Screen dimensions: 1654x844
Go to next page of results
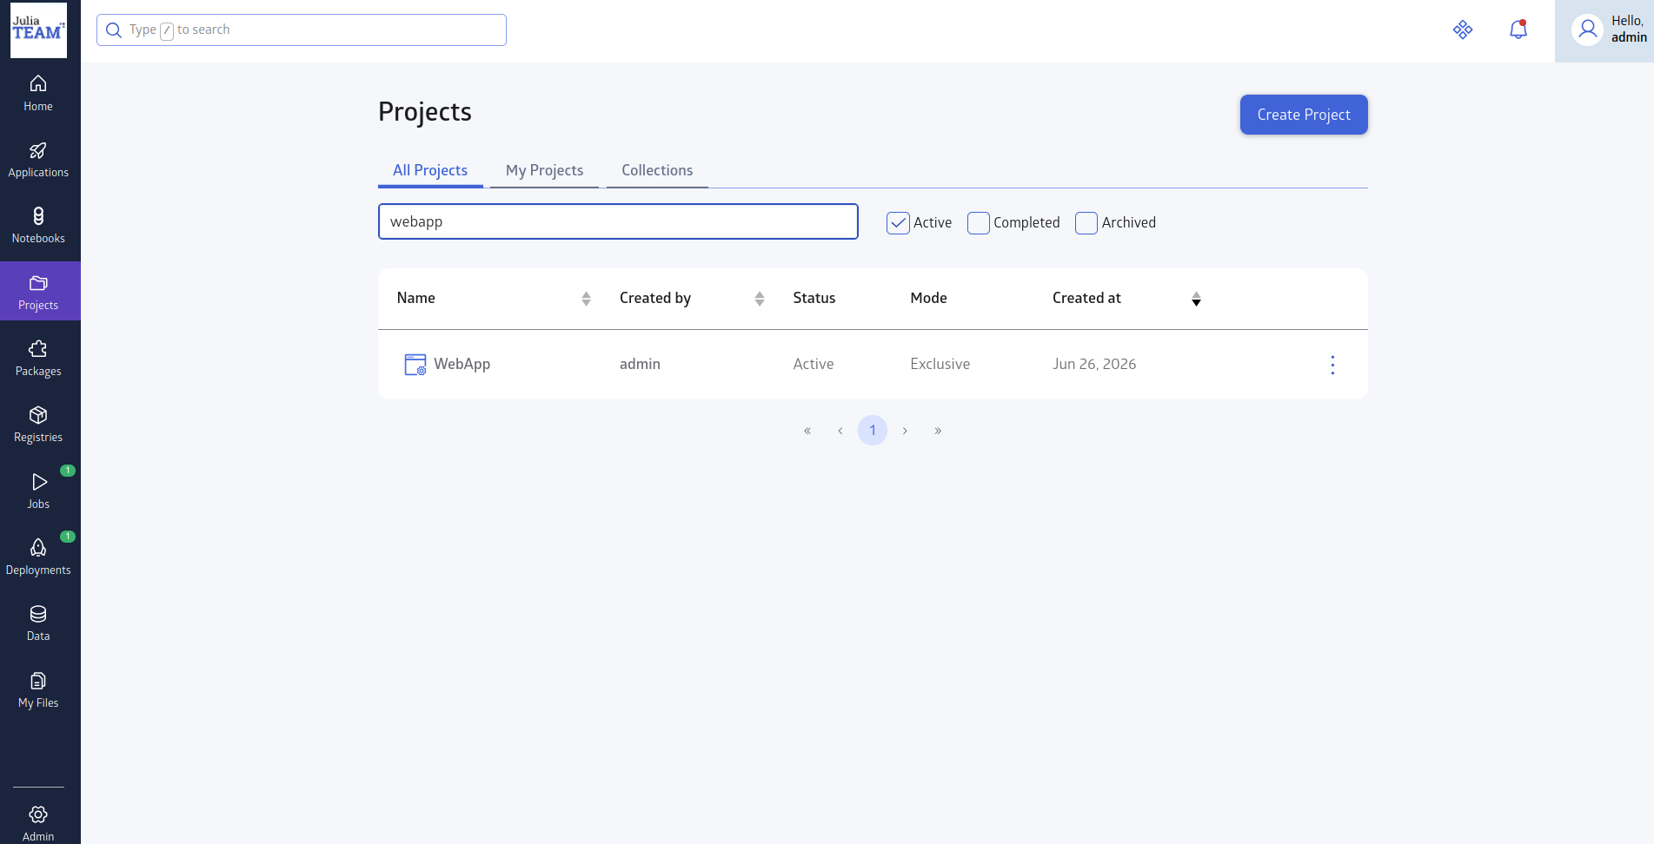(x=905, y=431)
